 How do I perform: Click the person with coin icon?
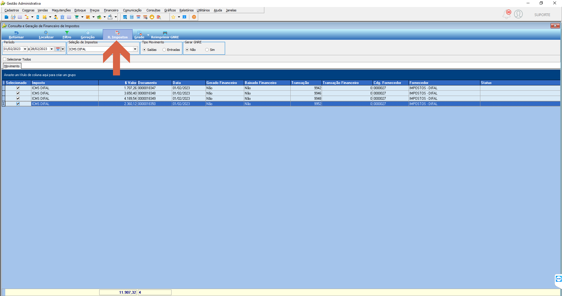(x=56, y=17)
